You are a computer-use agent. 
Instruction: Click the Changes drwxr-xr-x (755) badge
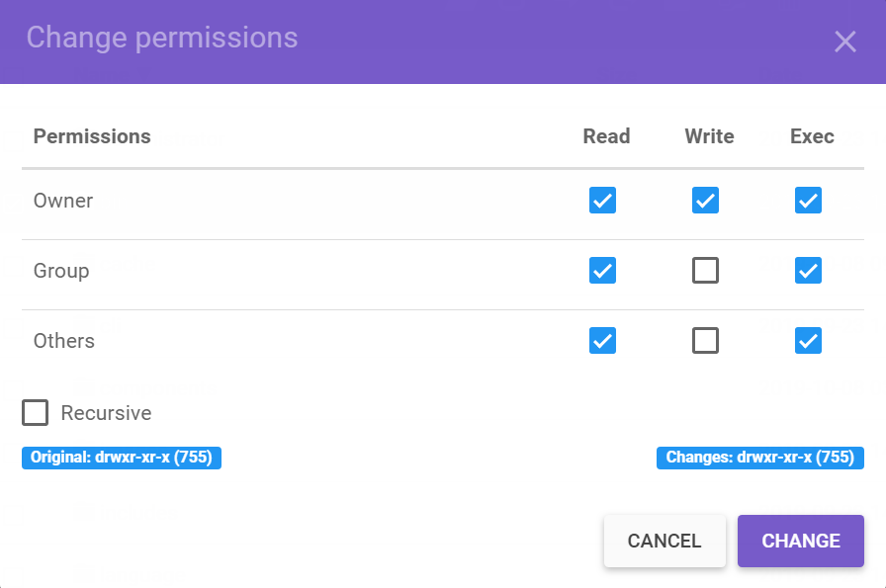tap(759, 458)
